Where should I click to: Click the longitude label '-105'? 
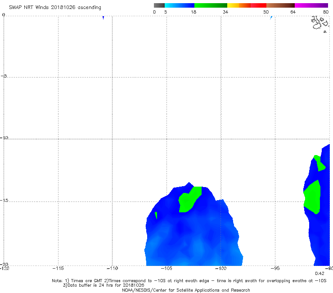point(166,268)
